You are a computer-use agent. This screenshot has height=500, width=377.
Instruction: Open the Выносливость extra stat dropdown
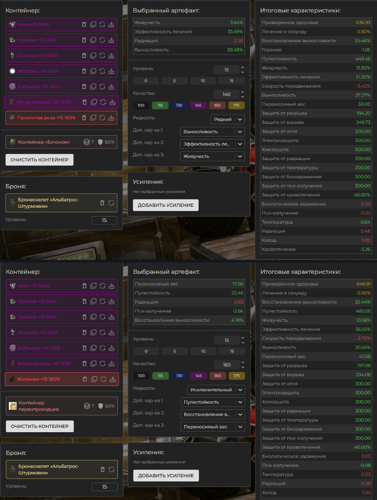(x=212, y=132)
